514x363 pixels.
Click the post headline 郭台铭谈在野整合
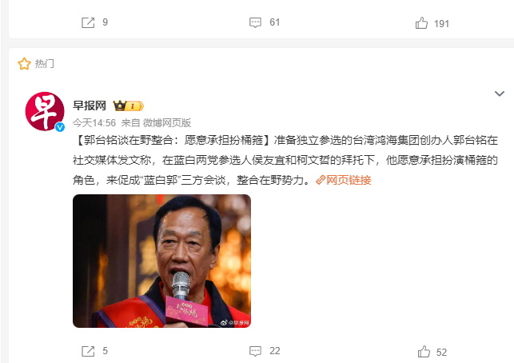tap(172, 141)
